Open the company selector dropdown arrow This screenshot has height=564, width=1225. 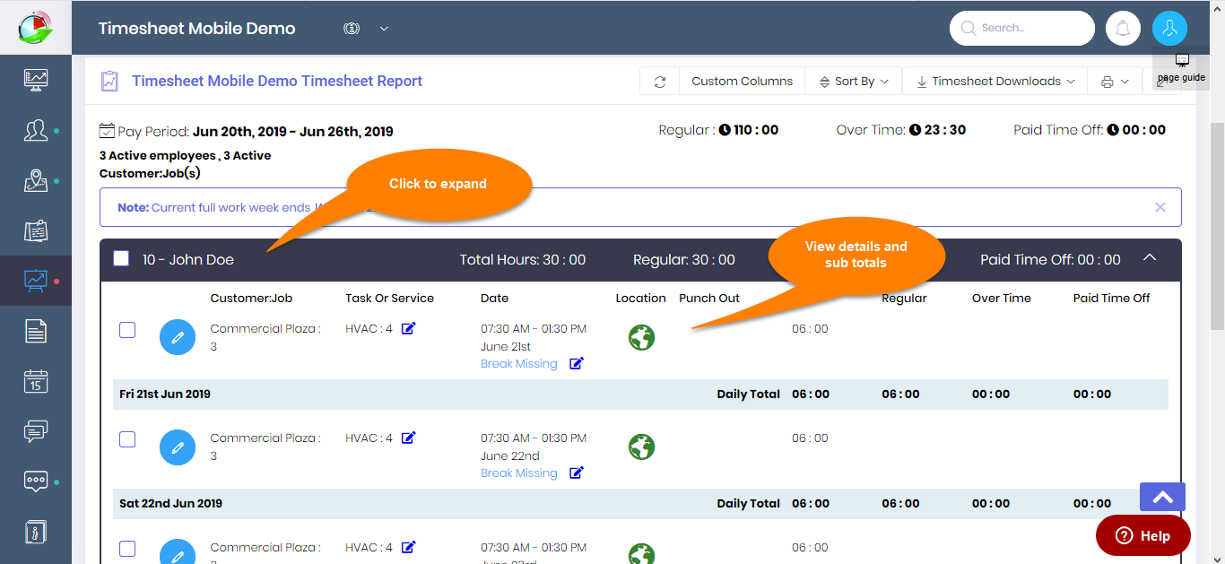click(384, 28)
